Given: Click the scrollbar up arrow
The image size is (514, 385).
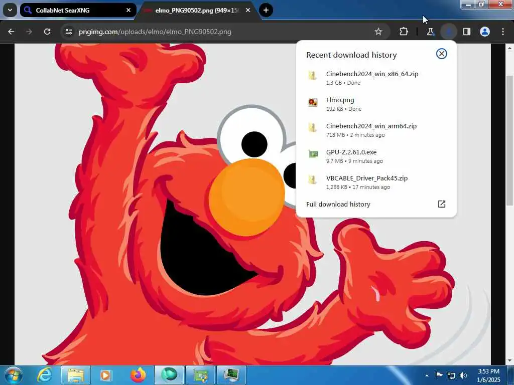Looking at the screenshot, I should point(509,48).
